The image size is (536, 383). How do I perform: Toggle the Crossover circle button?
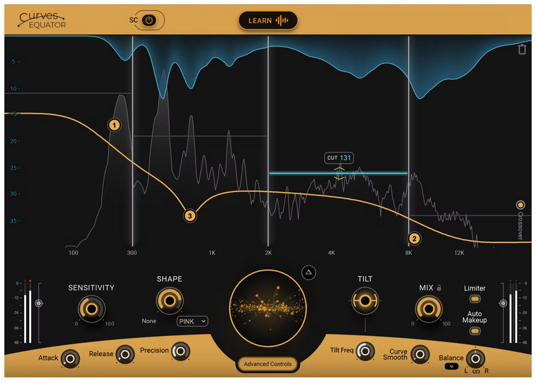[x=520, y=205]
